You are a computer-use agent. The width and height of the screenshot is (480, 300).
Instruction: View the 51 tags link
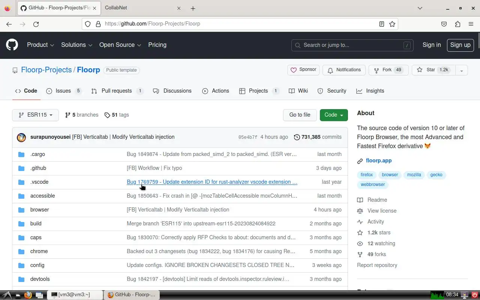pyautogui.click(x=117, y=115)
